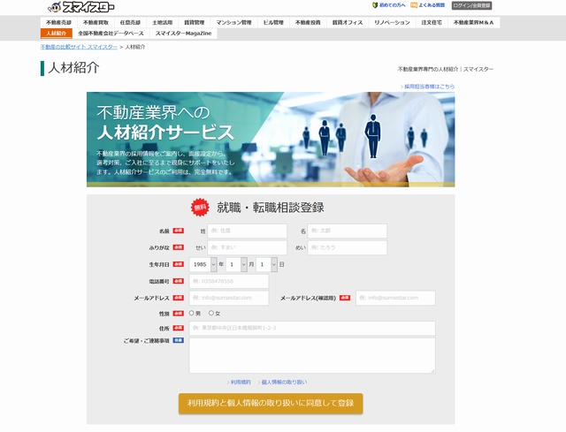Open the birth year dropdown showing 1985
This screenshot has width=566, height=432.
pyautogui.click(x=203, y=264)
